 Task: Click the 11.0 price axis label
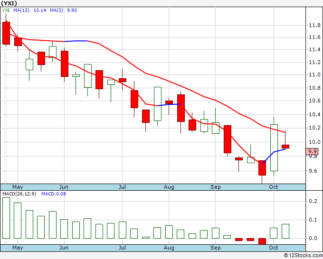click(x=315, y=74)
